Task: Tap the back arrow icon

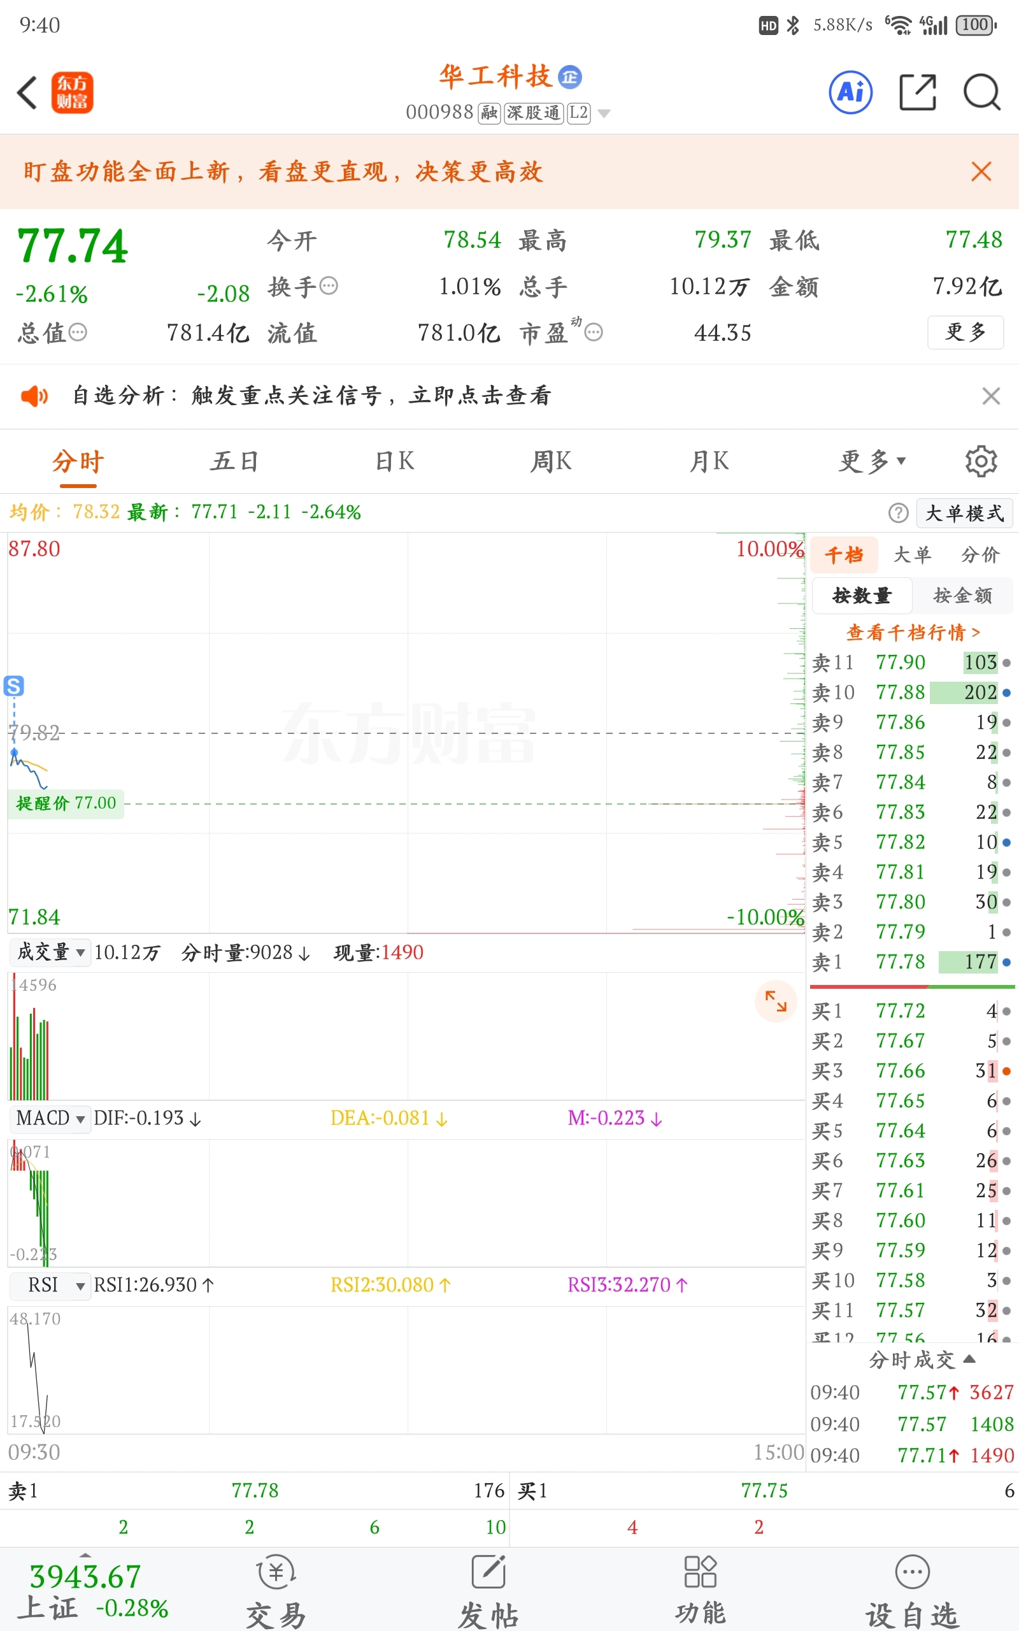Action: coord(27,92)
